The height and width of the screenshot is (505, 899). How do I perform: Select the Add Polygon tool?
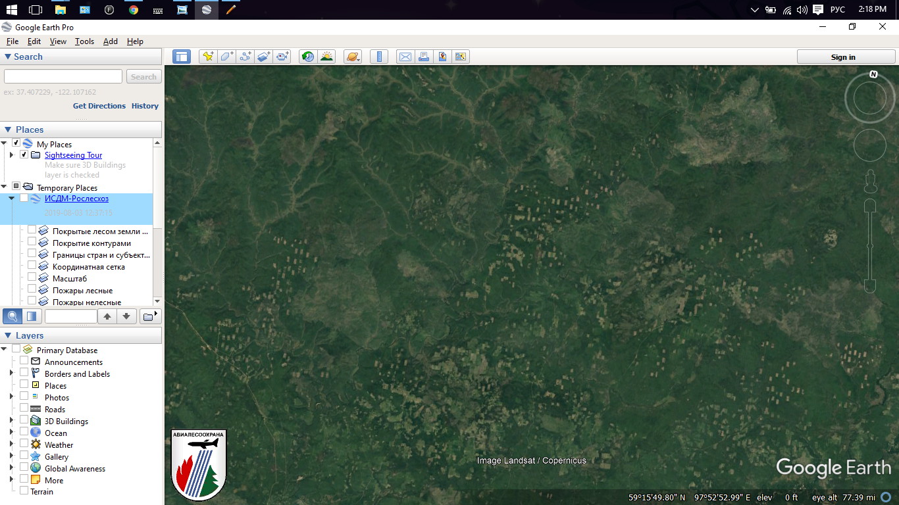[x=226, y=57]
